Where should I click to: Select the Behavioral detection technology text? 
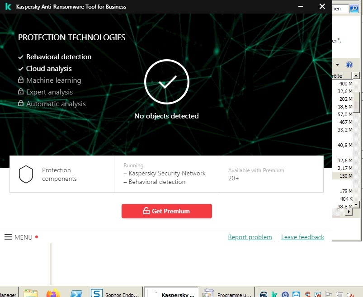pos(59,57)
